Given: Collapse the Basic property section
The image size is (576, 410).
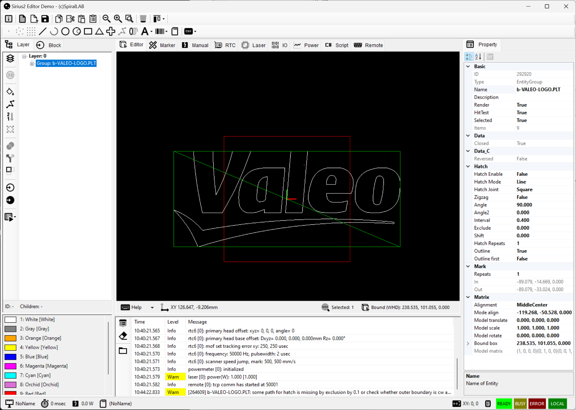Looking at the screenshot, I should pyautogui.click(x=468, y=66).
